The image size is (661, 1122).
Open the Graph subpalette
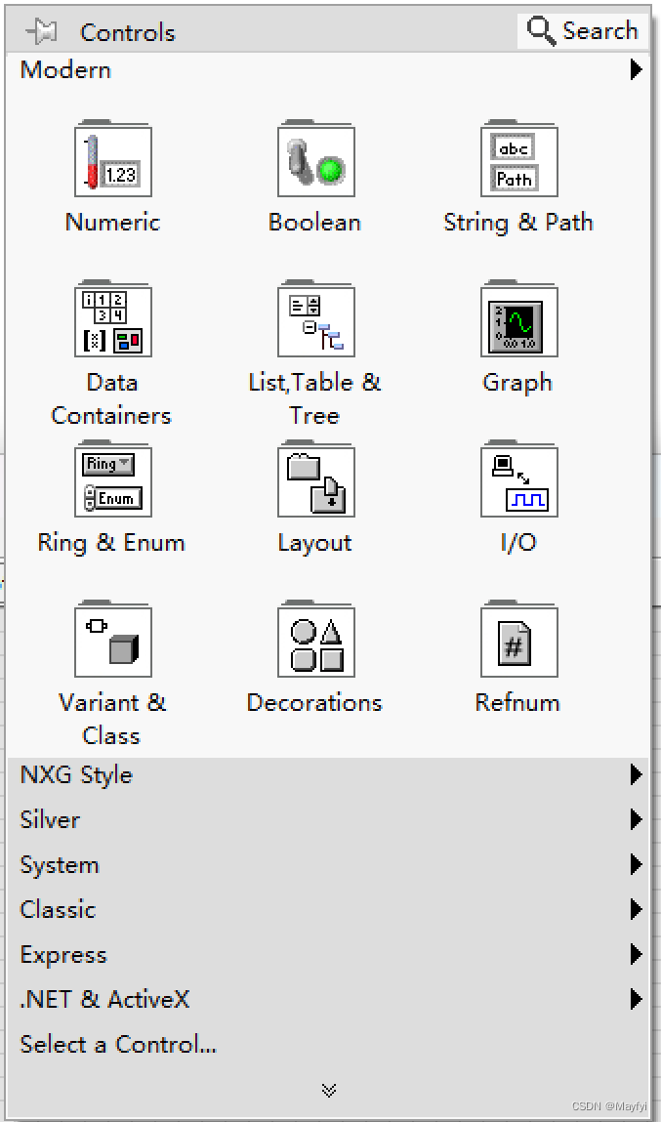pyautogui.click(x=518, y=319)
